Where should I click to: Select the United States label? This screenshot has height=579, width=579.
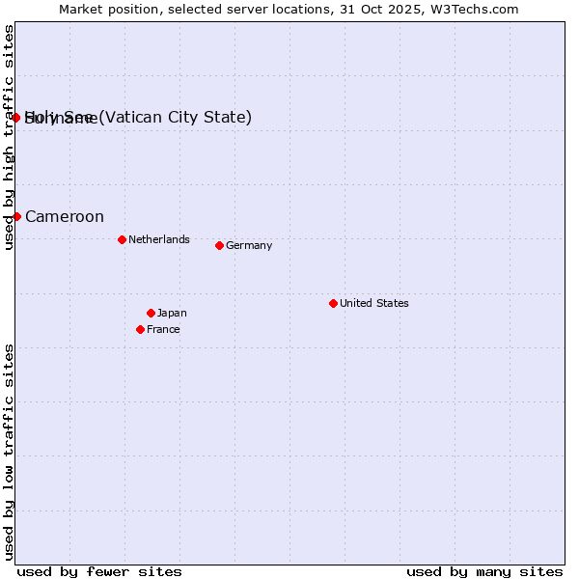[373, 303]
